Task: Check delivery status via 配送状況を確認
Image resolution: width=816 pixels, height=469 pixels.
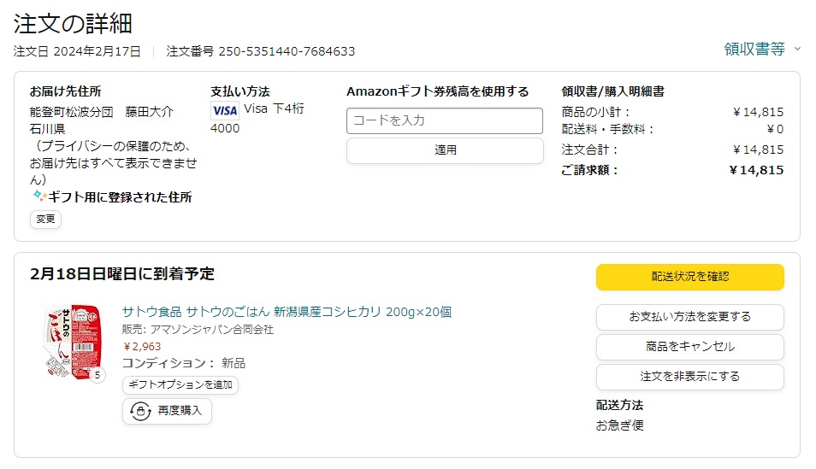Action: click(x=689, y=277)
